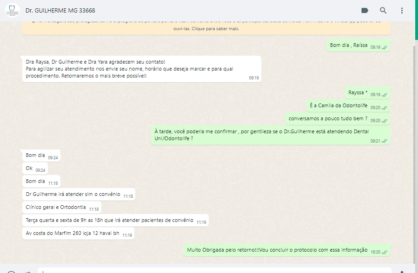Image resolution: width=418 pixels, height=273 pixels.
Task: Click the read ticks on 'Rayssa *' message
Action: click(x=385, y=95)
